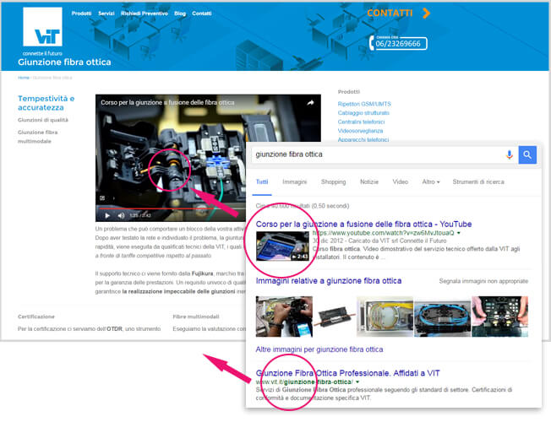Open first image result with hands splicing

[284, 316]
